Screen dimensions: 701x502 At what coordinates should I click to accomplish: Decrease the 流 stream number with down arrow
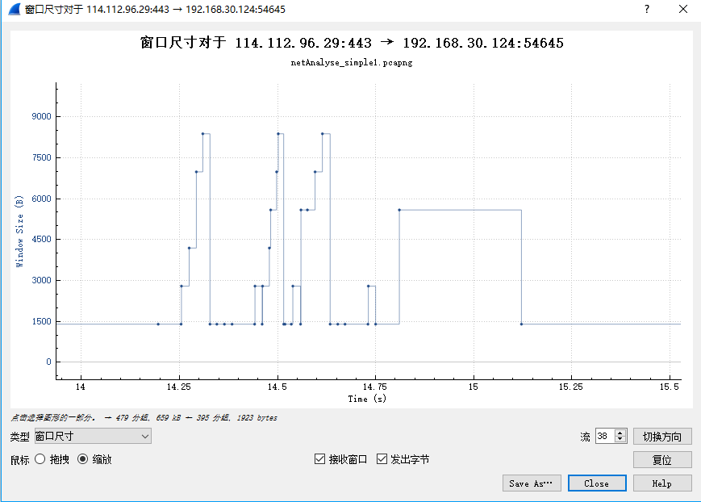pos(620,439)
